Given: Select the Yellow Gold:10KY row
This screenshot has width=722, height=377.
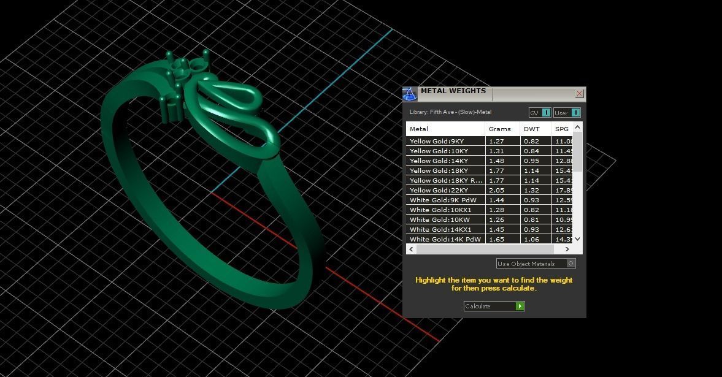Looking at the screenshot, I should (x=490, y=151).
